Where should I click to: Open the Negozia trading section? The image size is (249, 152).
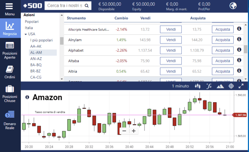coord(10,28)
